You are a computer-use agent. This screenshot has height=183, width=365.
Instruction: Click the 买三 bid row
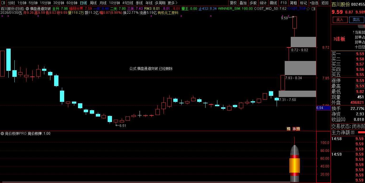click(348, 64)
